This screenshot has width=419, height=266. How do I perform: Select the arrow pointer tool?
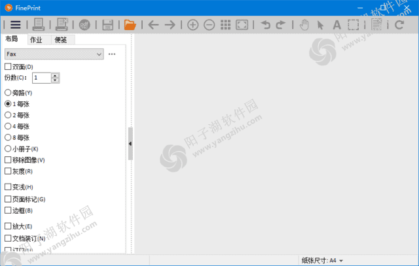pyautogui.click(x=320, y=25)
